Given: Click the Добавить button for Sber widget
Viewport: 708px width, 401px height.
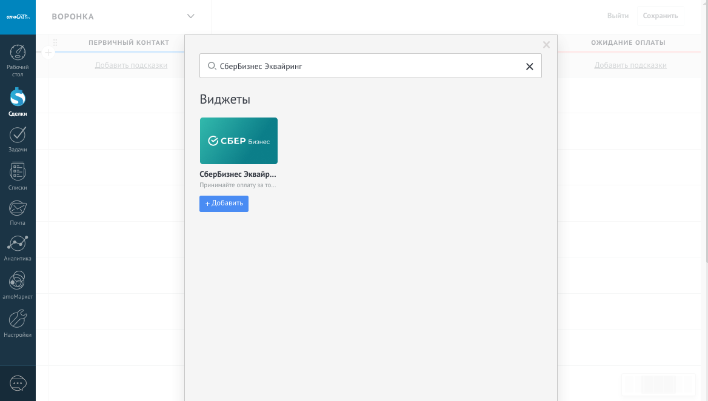Looking at the screenshot, I should click(x=224, y=204).
